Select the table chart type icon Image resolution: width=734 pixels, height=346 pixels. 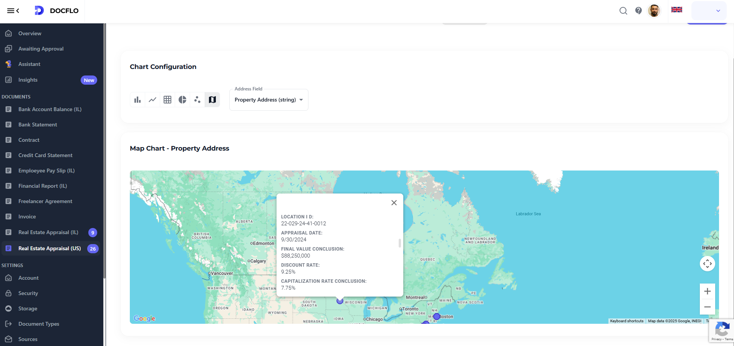pyautogui.click(x=167, y=99)
